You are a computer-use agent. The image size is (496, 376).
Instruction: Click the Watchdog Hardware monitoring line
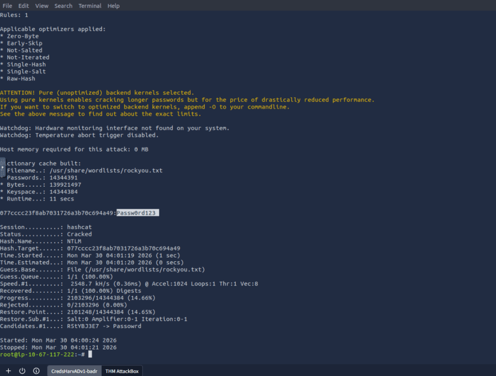(x=115, y=128)
